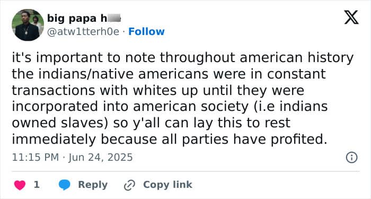The width and height of the screenshot is (371, 199).
Task: Click the 'Jun 24, 2025' date
Action: (101, 157)
